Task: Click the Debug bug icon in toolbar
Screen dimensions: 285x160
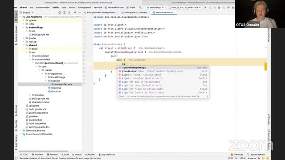Action: [x=219, y=8]
